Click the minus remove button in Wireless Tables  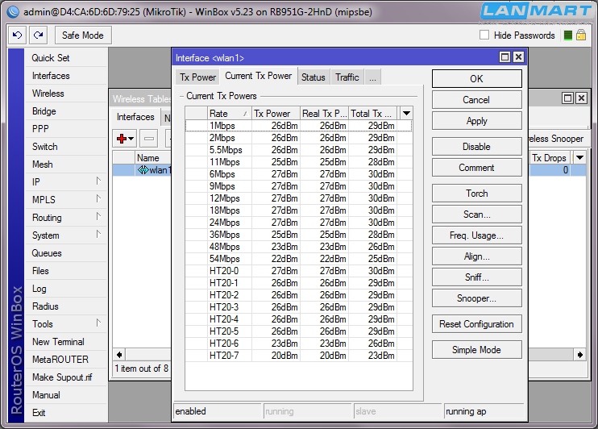[149, 139]
